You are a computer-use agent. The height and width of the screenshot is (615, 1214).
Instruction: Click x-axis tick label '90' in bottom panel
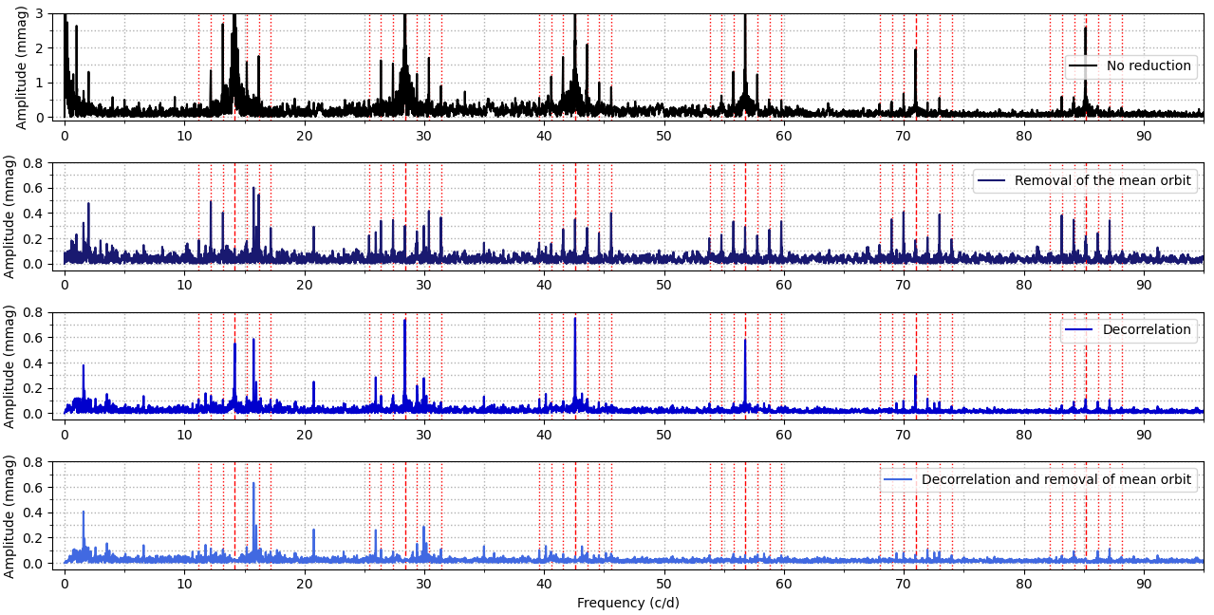(1144, 584)
